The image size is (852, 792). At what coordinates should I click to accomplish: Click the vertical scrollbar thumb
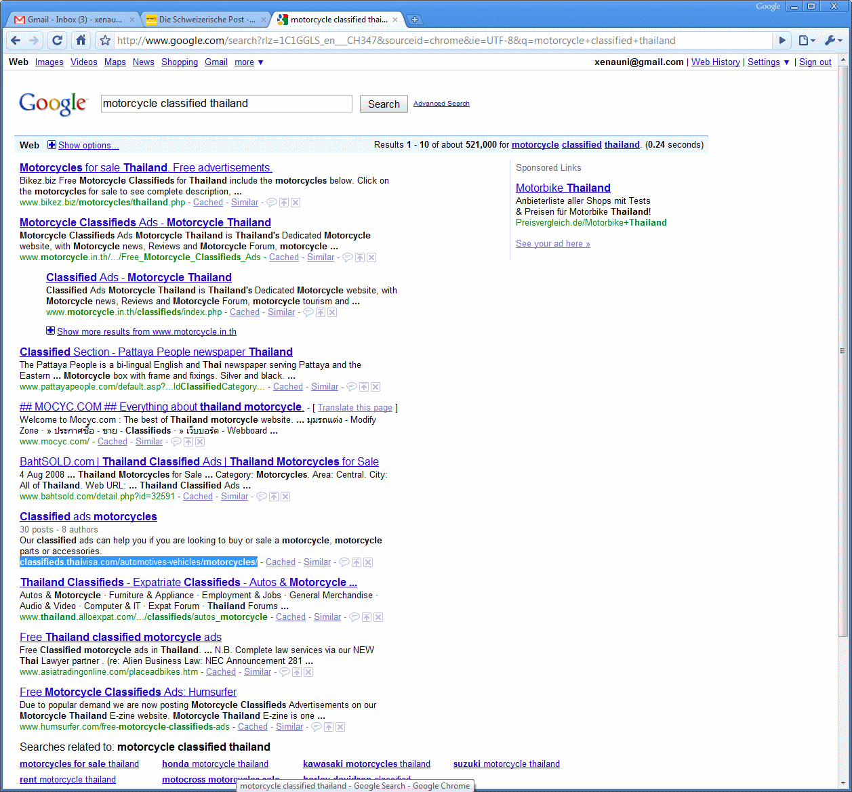[x=843, y=352]
